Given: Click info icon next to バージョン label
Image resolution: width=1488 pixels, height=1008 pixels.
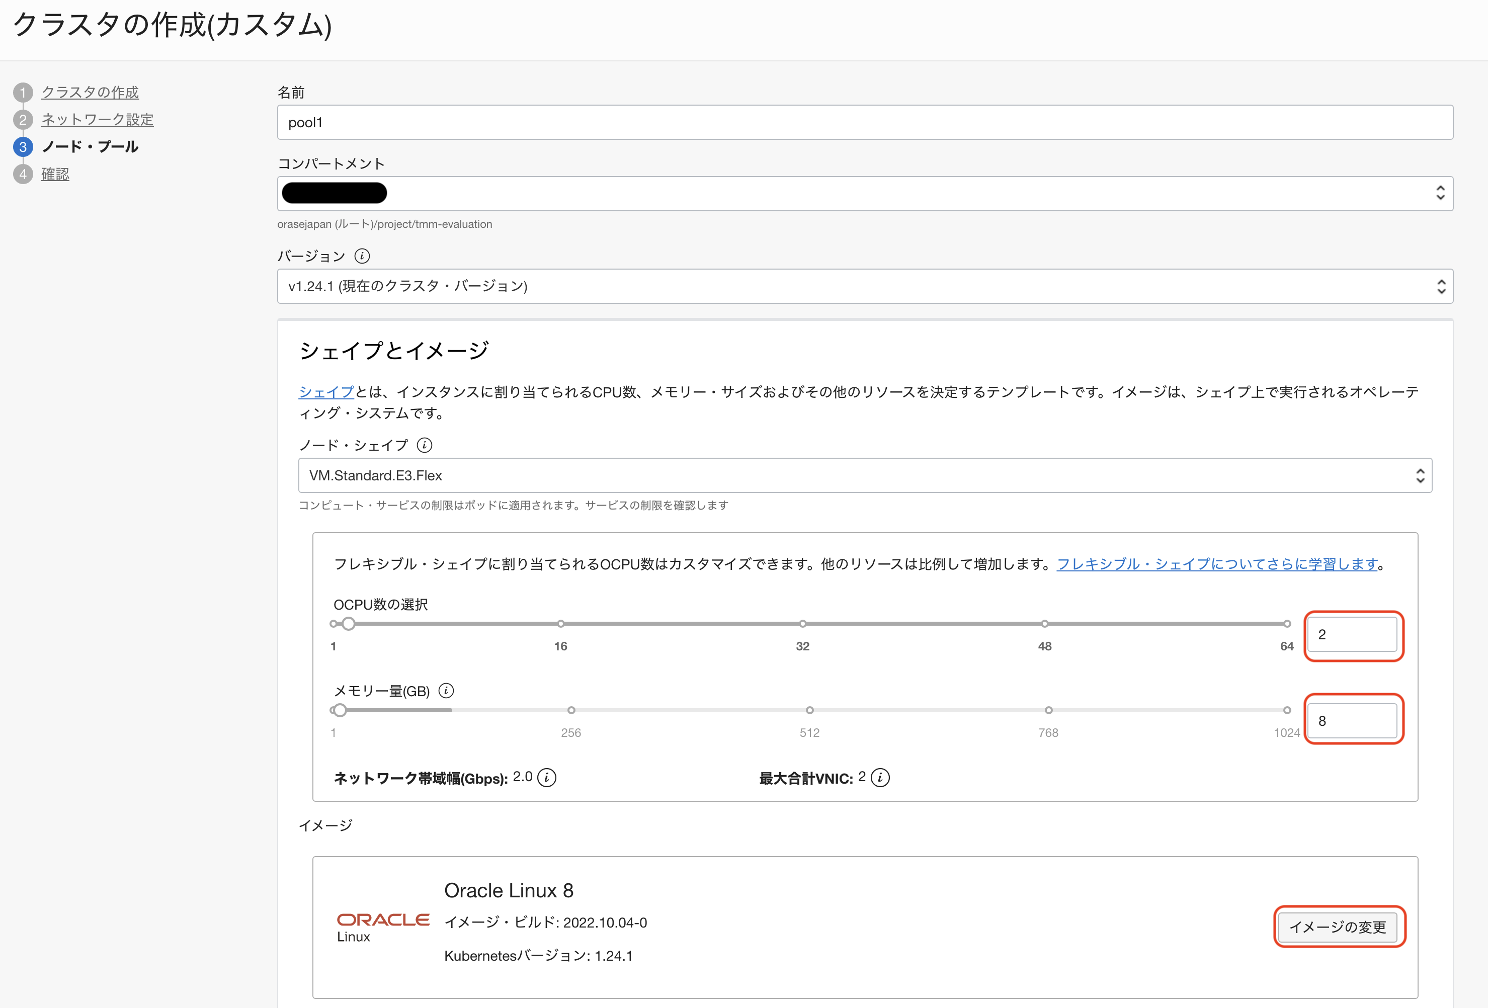Looking at the screenshot, I should click(x=362, y=256).
